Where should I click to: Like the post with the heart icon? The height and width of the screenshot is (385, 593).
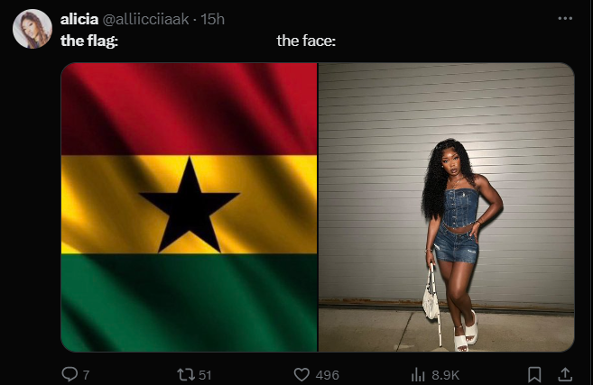pos(302,374)
